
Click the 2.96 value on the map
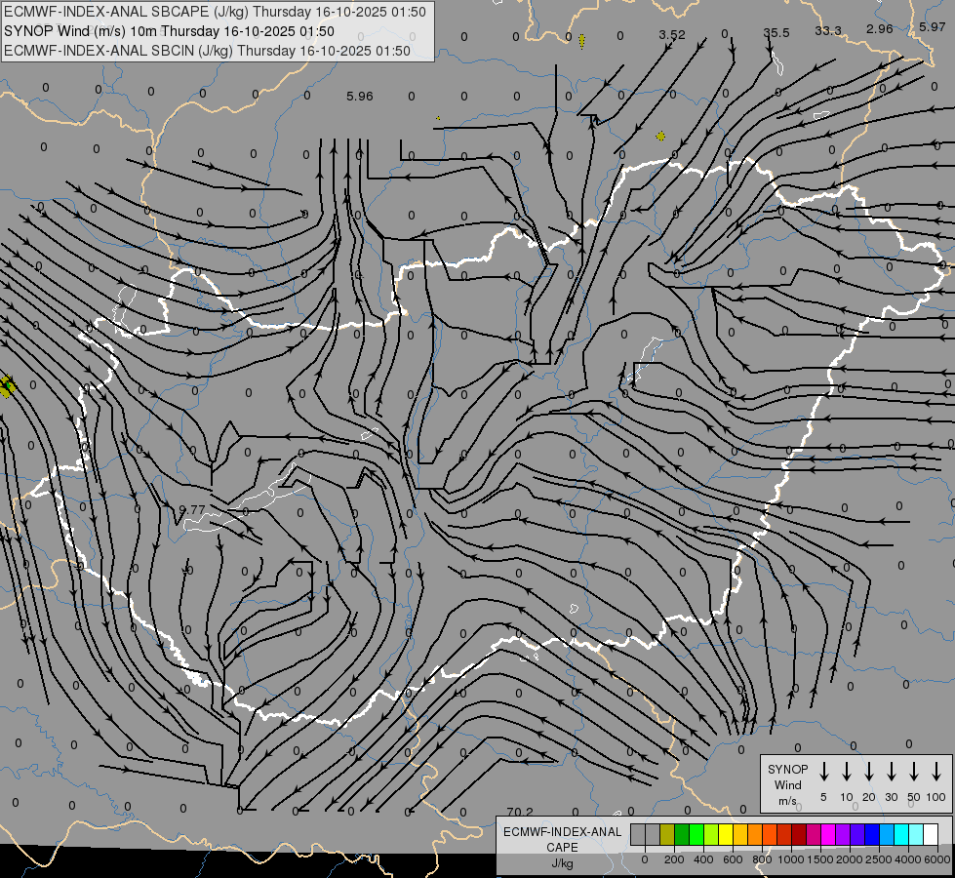click(880, 28)
